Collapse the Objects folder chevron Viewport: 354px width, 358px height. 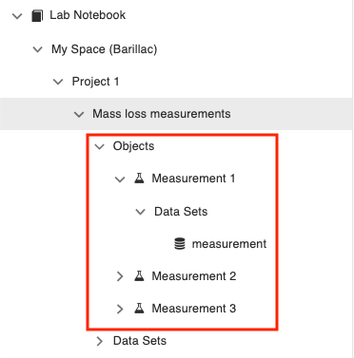coord(99,146)
